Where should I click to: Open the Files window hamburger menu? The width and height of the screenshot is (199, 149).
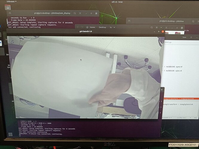[x=166, y=27]
